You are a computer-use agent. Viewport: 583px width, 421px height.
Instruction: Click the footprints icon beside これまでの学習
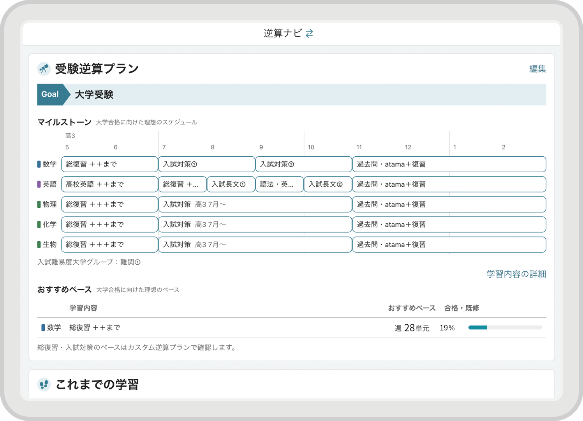(x=44, y=384)
